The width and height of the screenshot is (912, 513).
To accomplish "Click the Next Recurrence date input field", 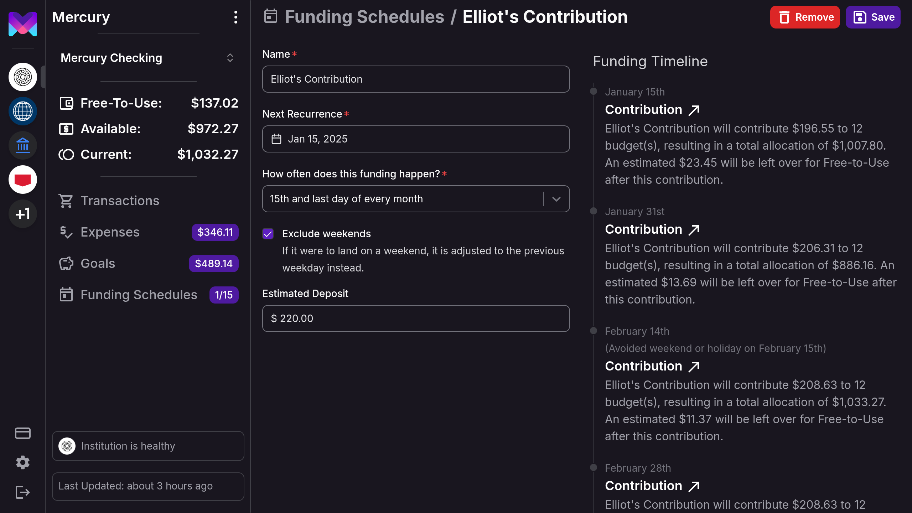I will pos(416,139).
